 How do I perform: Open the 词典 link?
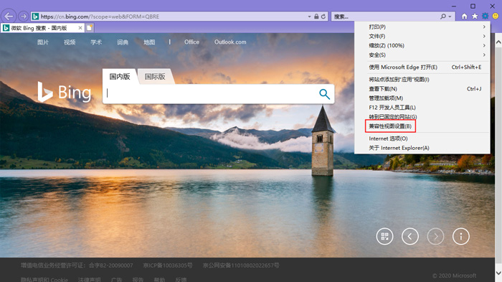pos(123,42)
